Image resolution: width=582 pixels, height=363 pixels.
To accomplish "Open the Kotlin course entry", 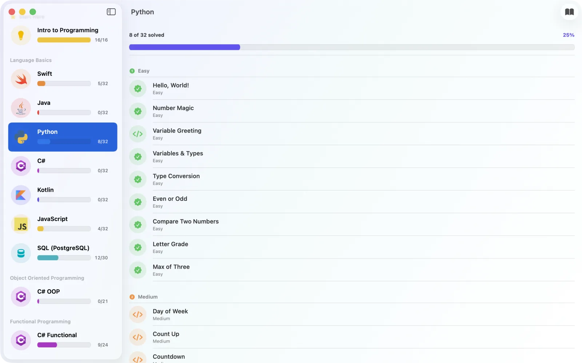I will pos(63,195).
